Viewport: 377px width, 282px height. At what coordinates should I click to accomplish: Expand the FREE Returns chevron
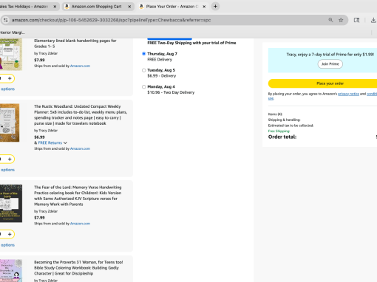click(65, 143)
